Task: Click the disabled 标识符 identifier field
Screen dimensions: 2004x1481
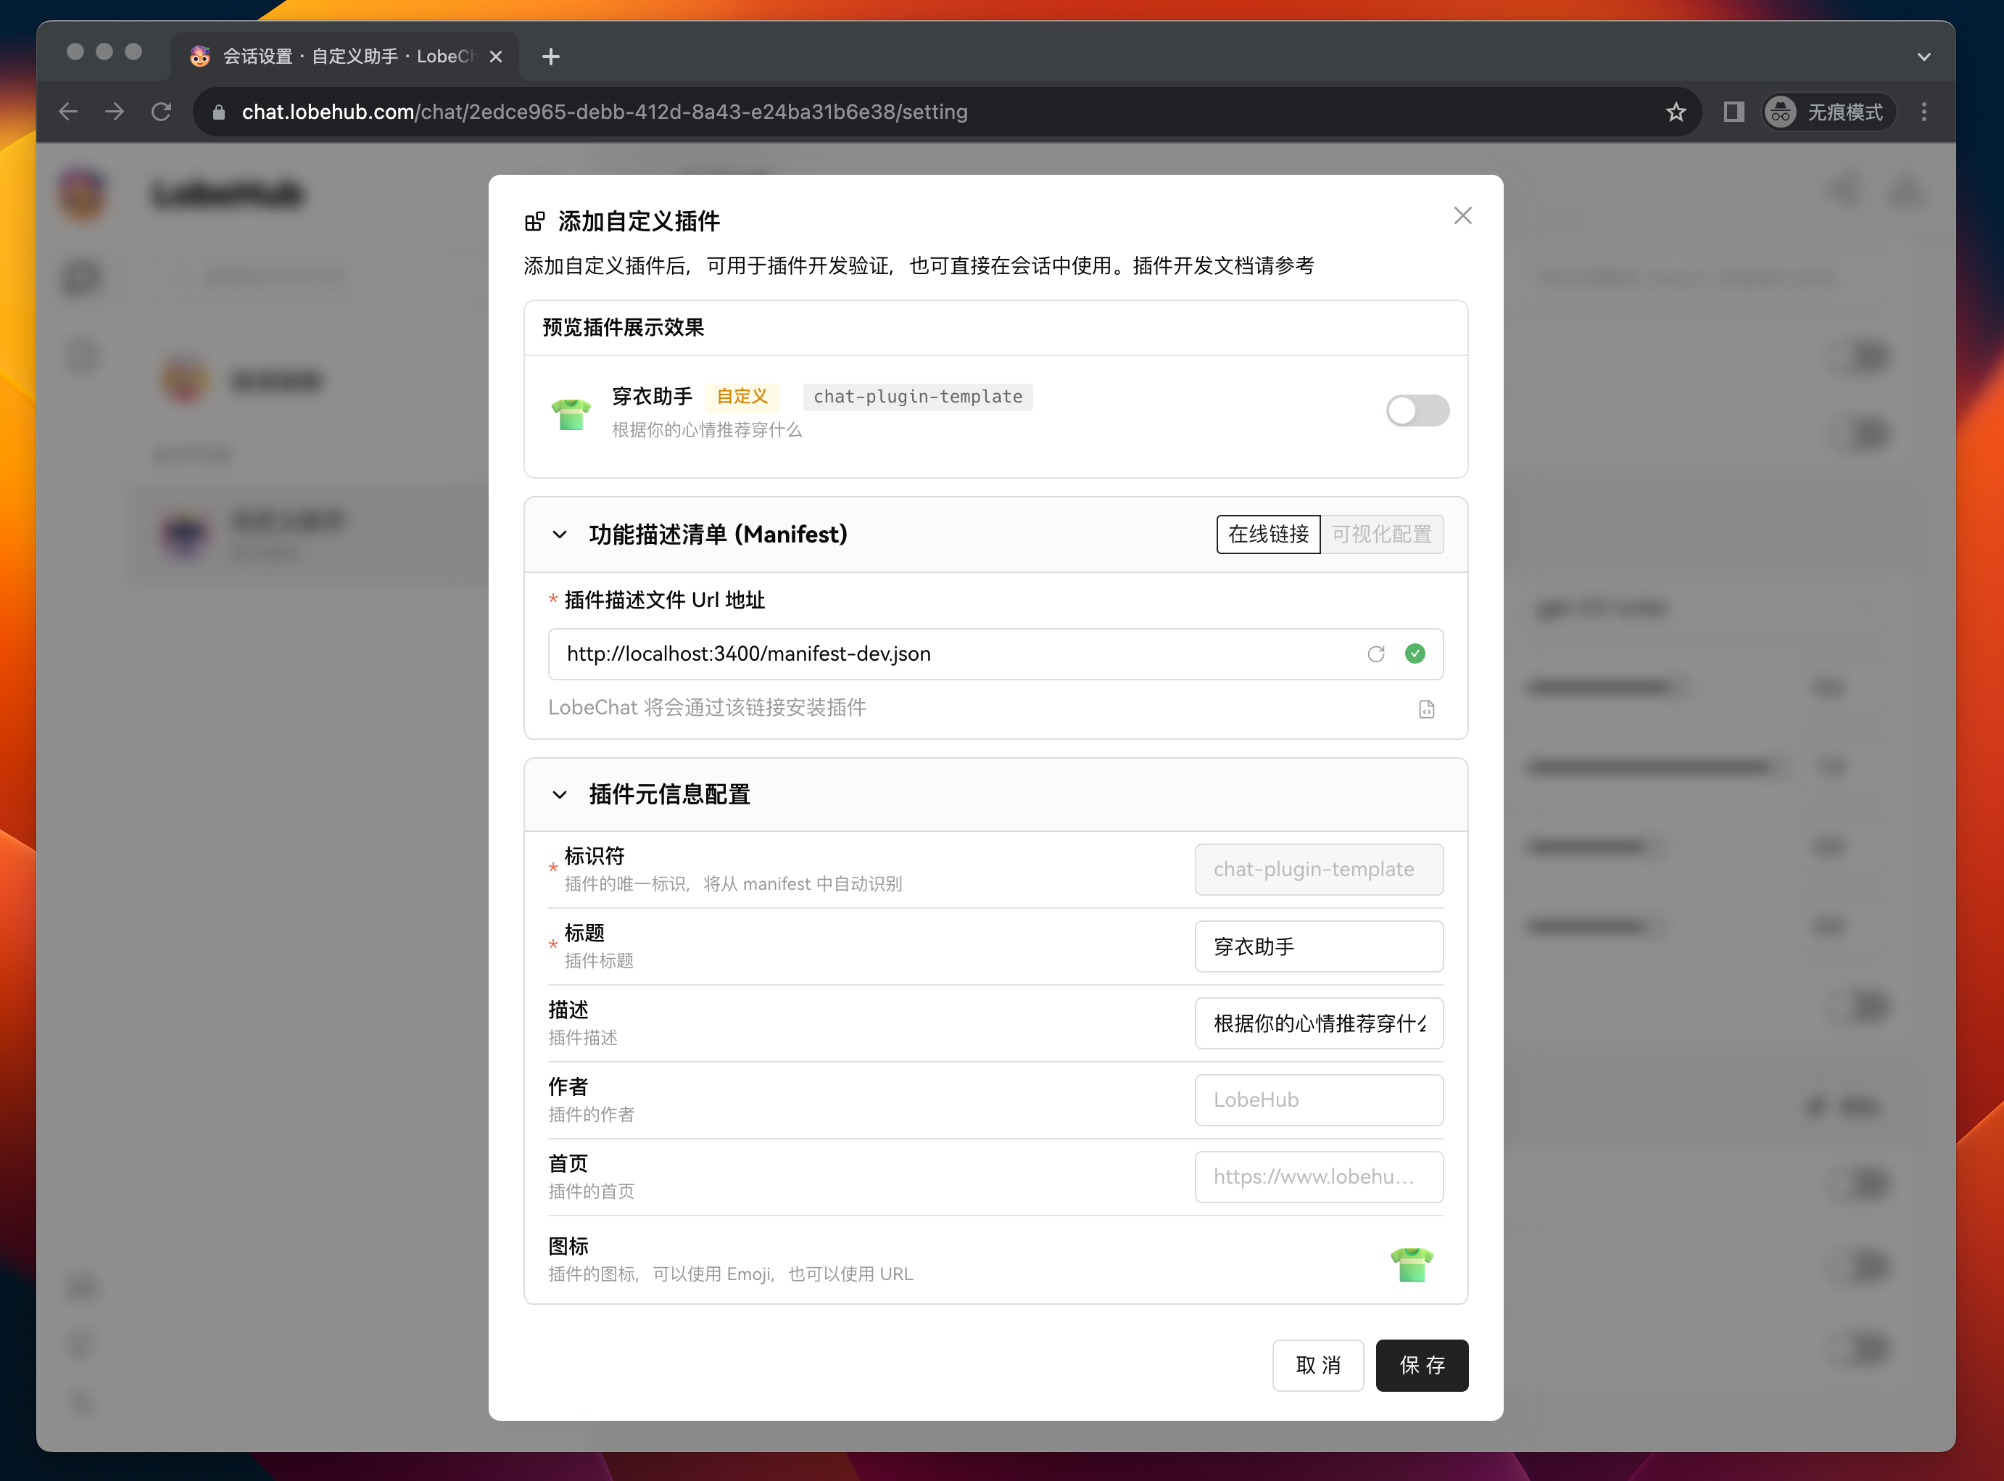Action: (1318, 869)
